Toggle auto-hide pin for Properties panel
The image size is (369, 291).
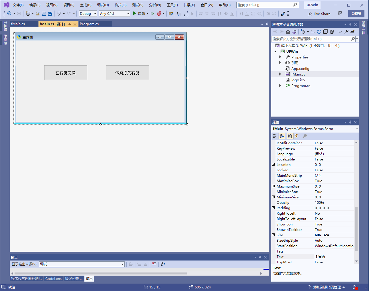click(x=350, y=122)
